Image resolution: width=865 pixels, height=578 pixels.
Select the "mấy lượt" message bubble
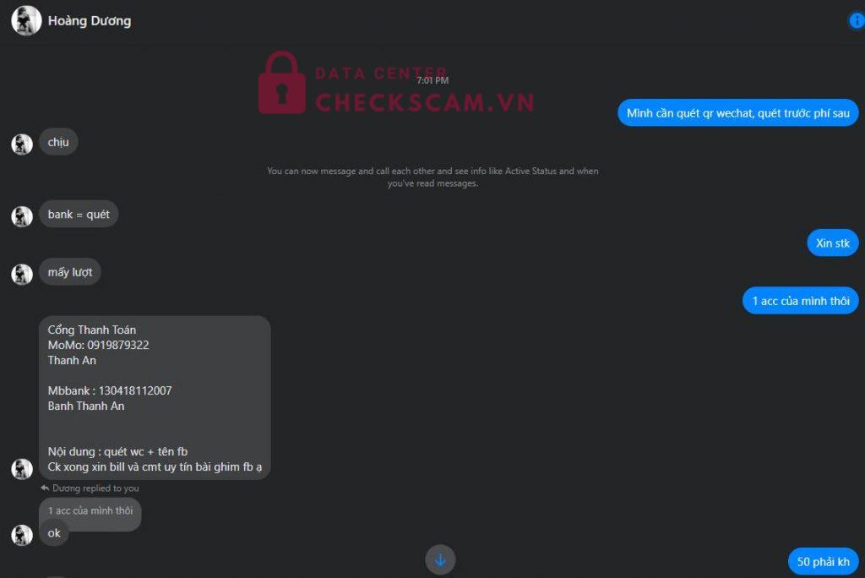click(70, 272)
